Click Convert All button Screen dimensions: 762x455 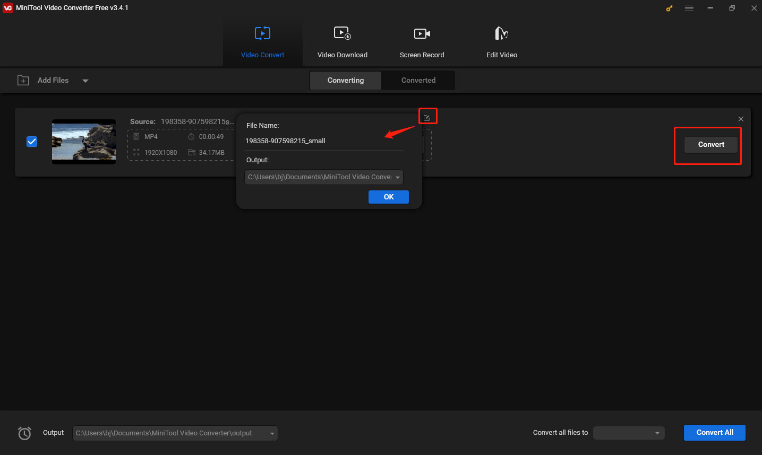(715, 433)
